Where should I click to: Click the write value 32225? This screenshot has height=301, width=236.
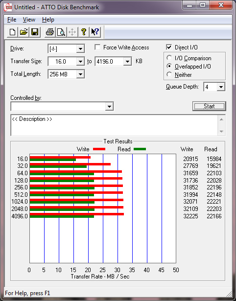(x=190, y=216)
